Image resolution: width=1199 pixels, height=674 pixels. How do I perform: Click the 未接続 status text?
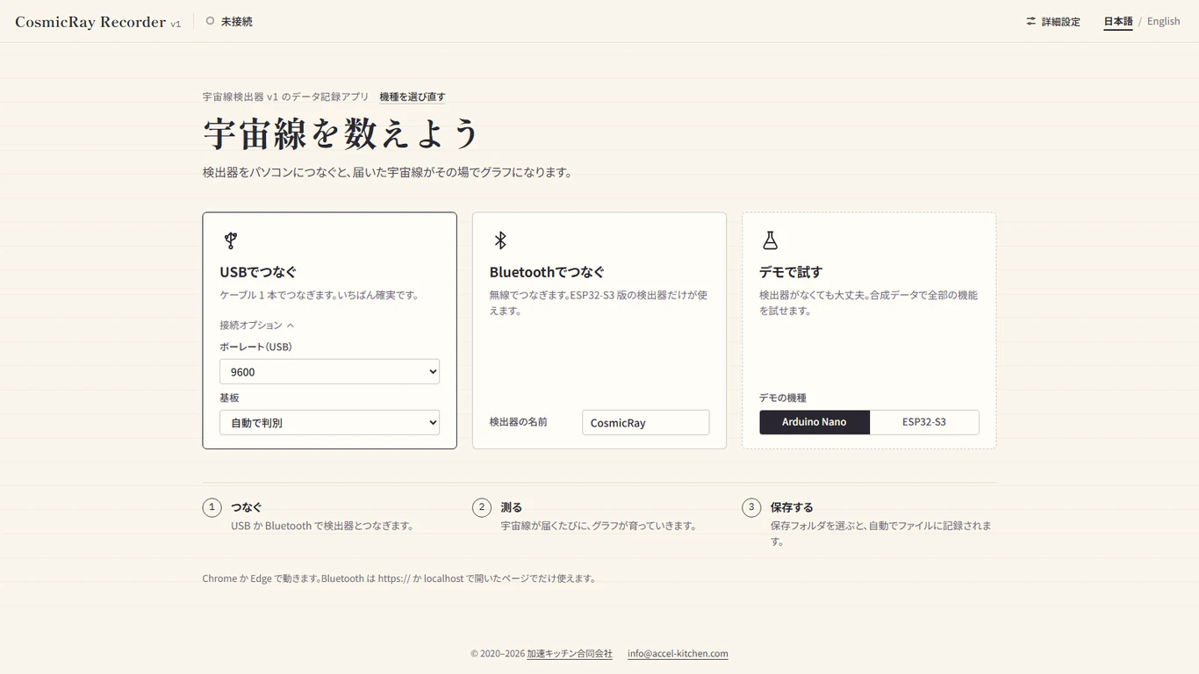tap(237, 21)
